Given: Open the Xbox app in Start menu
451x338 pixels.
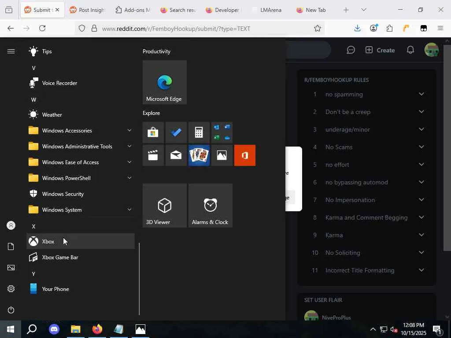Looking at the screenshot, I should 81,241.
